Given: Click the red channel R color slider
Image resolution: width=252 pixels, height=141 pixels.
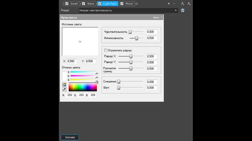Looking at the screenshot, I should 84,72.
